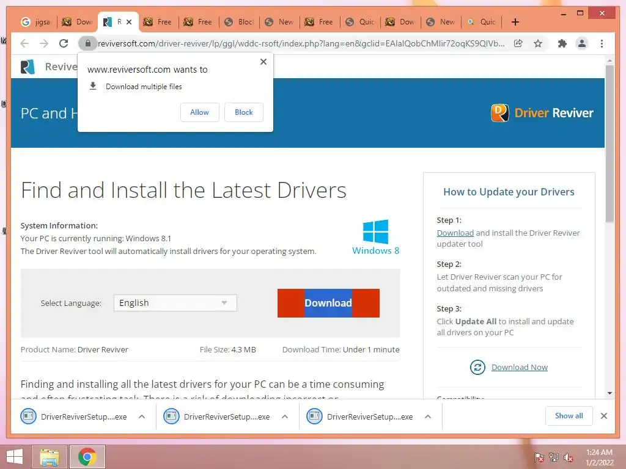Click the Download link in Step 1
Screen dimensions: 626x469
coord(455,233)
